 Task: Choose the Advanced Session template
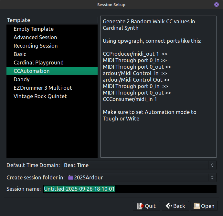point(35,37)
